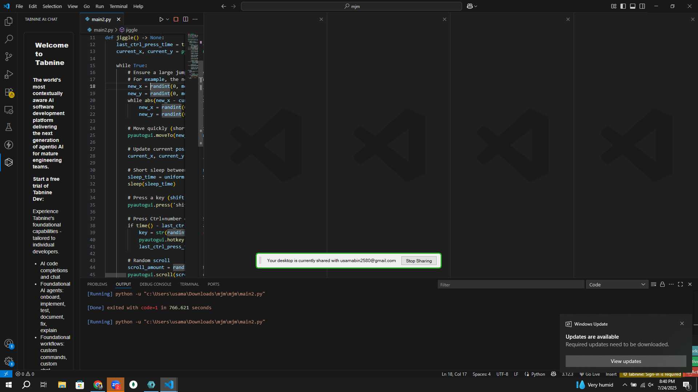Toggle Go Live server
The image size is (698, 392).
tap(590, 374)
